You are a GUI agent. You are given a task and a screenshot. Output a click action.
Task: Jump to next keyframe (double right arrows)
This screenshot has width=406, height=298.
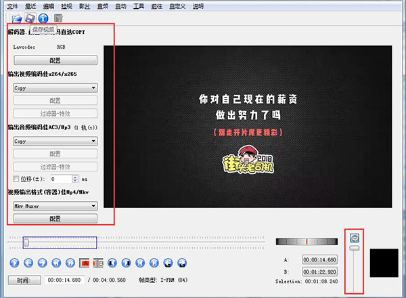coord(70,263)
